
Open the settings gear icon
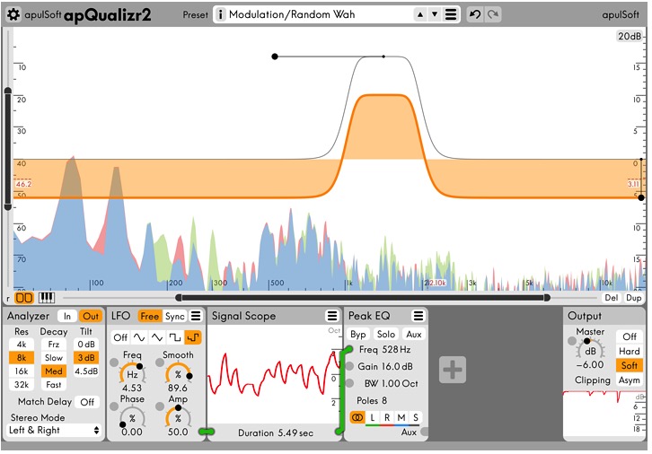(x=13, y=14)
